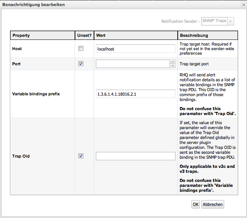Uncheck the Unset checkbox for Port
This screenshot has height=218, width=247.
pos(81,64)
